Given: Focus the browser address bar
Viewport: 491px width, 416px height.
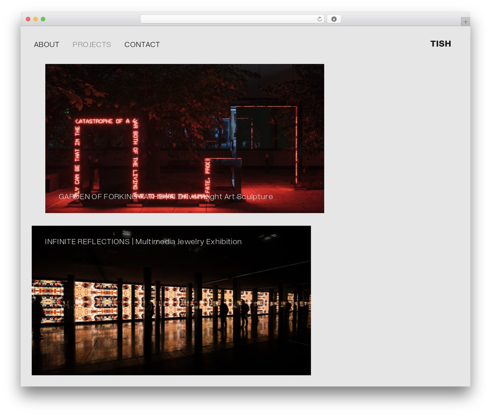Looking at the screenshot, I should coord(232,19).
